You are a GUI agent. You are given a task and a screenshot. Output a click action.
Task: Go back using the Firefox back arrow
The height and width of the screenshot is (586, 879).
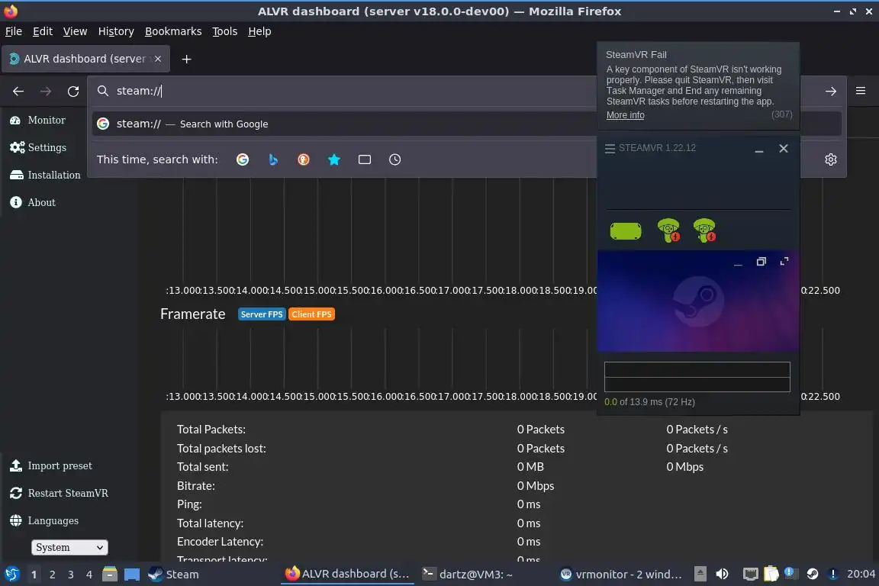(x=18, y=92)
